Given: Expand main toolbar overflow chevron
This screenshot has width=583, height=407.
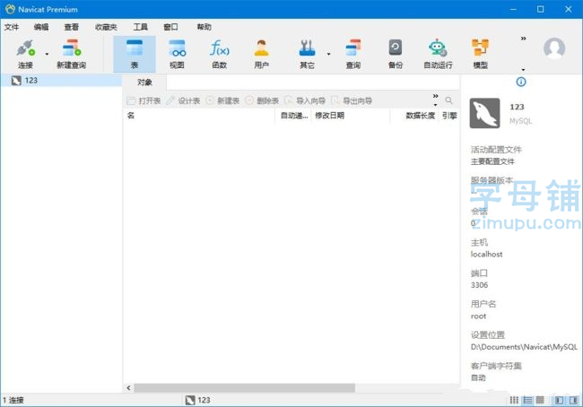Looking at the screenshot, I should [523, 39].
